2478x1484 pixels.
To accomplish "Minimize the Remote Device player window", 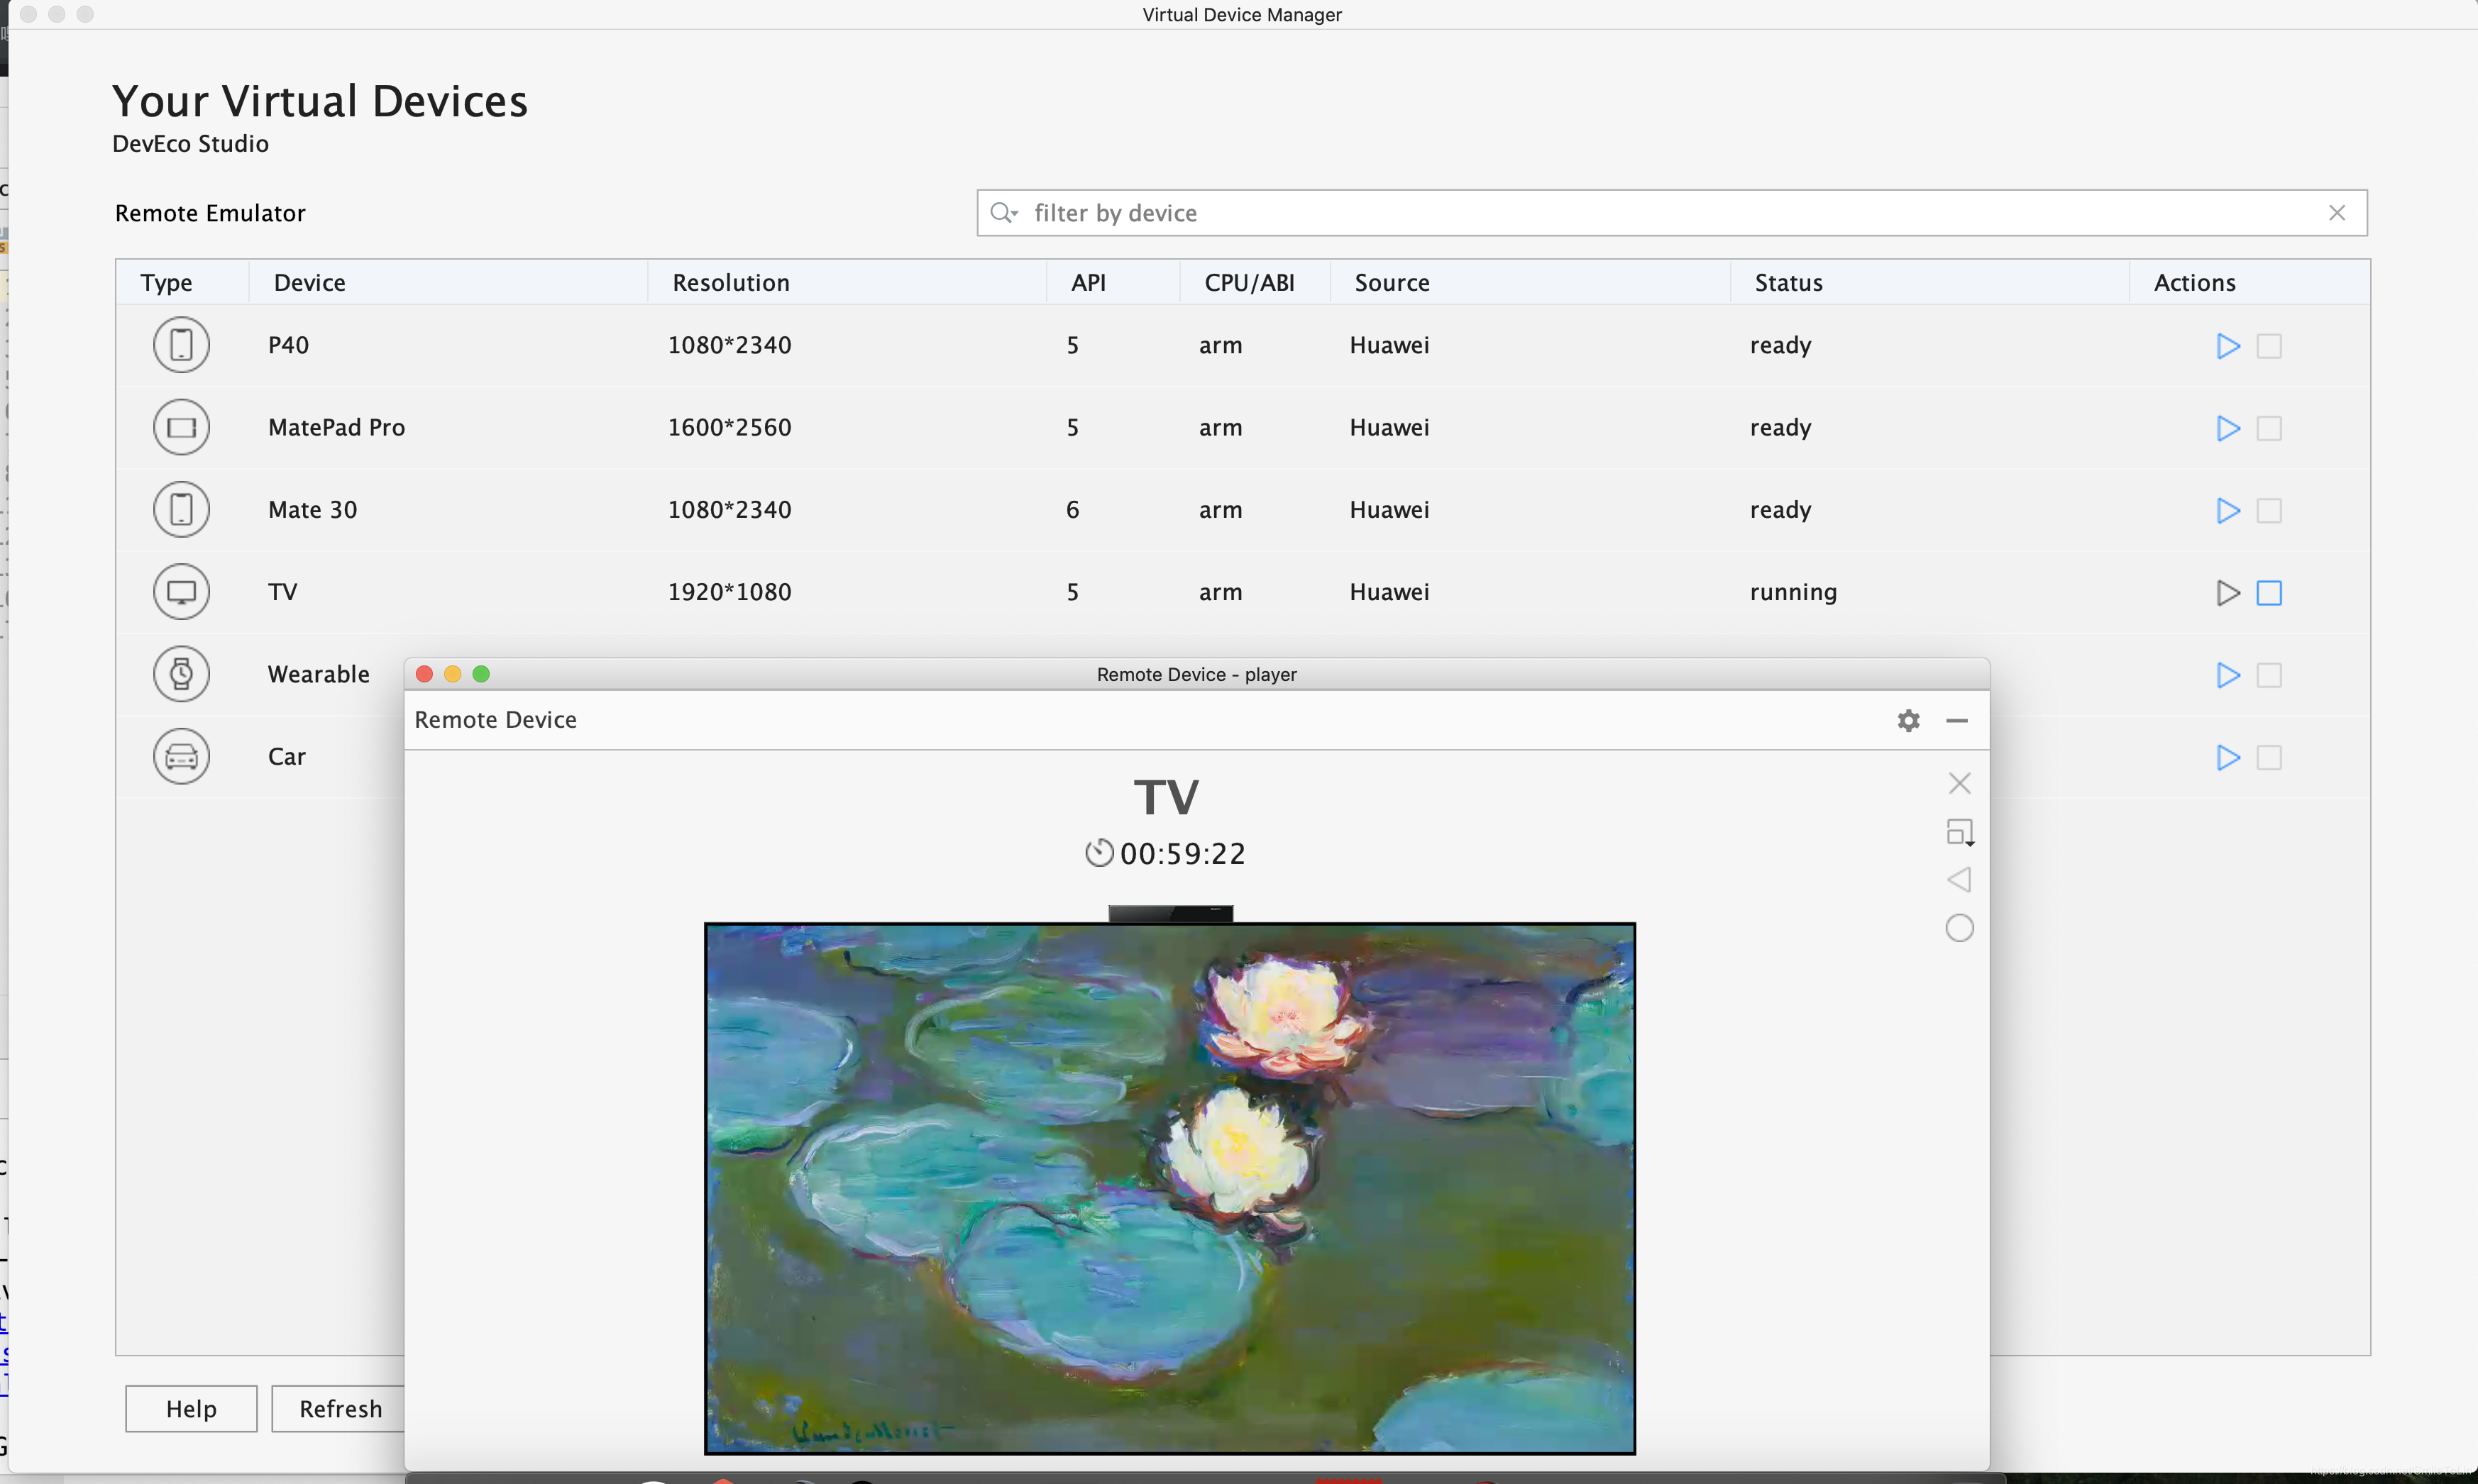I will tap(452, 674).
